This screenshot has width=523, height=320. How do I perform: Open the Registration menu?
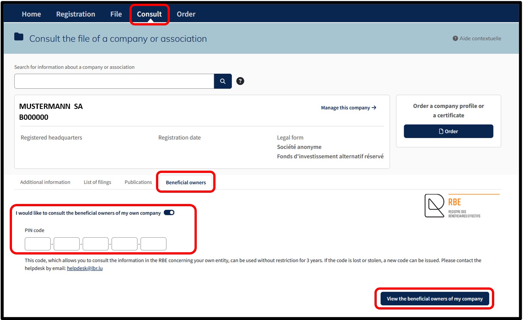click(76, 14)
